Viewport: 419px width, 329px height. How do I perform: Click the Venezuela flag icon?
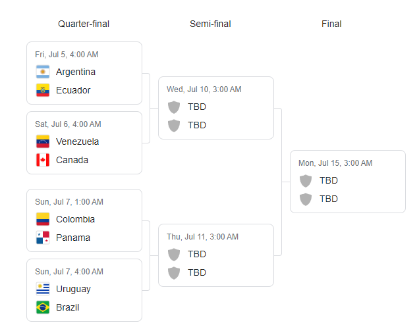(x=43, y=141)
